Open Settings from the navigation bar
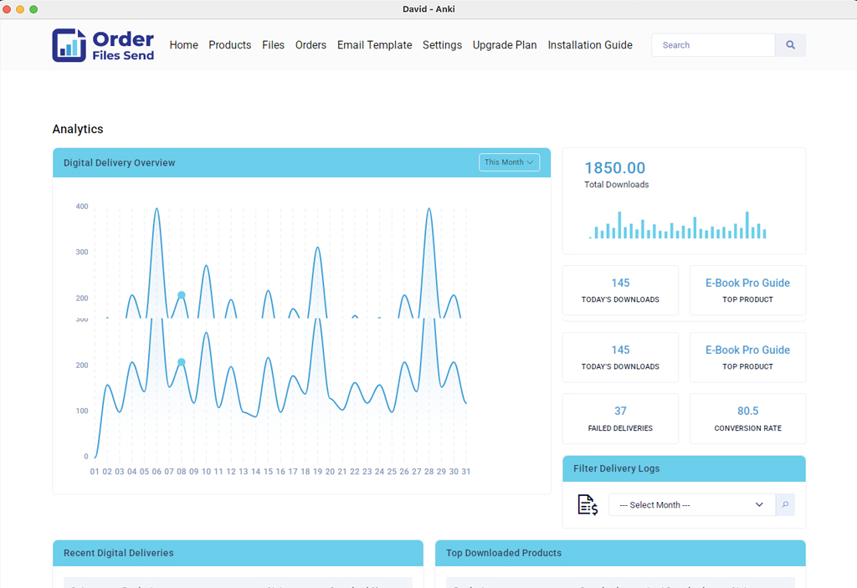The image size is (857, 588). coord(442,45)
